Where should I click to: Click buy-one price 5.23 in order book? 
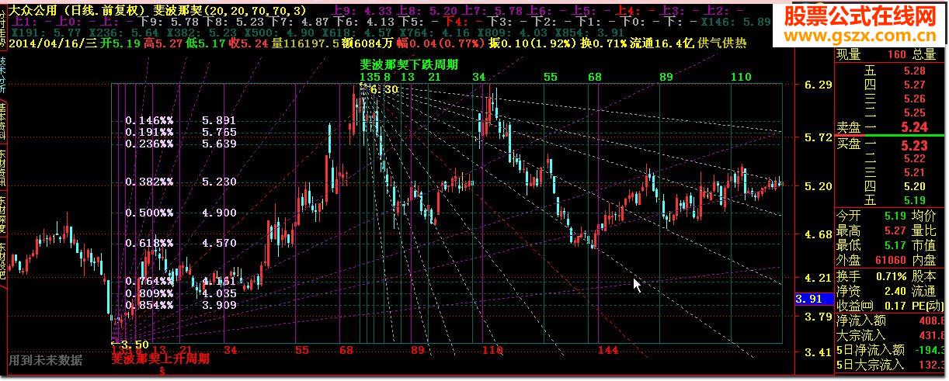914,145
